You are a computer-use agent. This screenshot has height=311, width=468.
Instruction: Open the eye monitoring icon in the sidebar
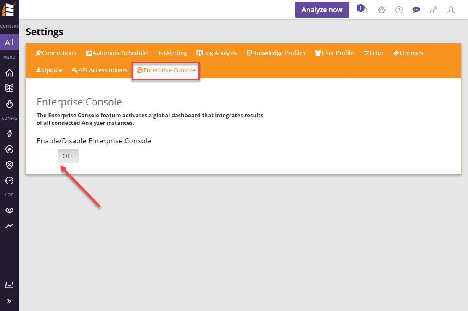click(x=9, y=210)
